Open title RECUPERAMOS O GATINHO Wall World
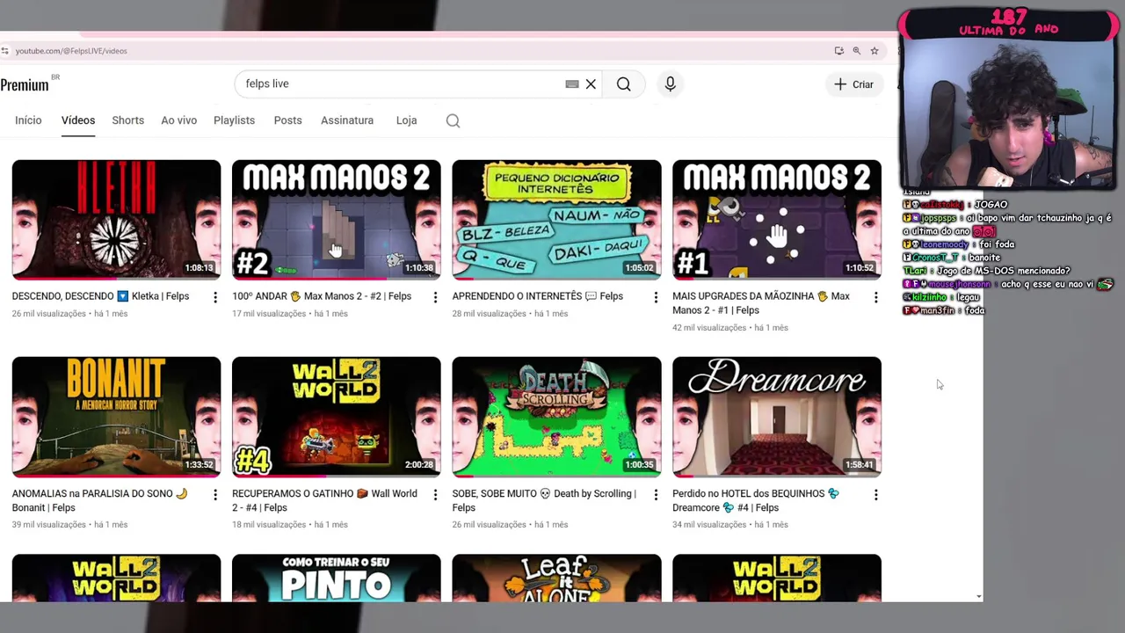The height and width of the screenshot is (633, 1125). tap(324, 500)
